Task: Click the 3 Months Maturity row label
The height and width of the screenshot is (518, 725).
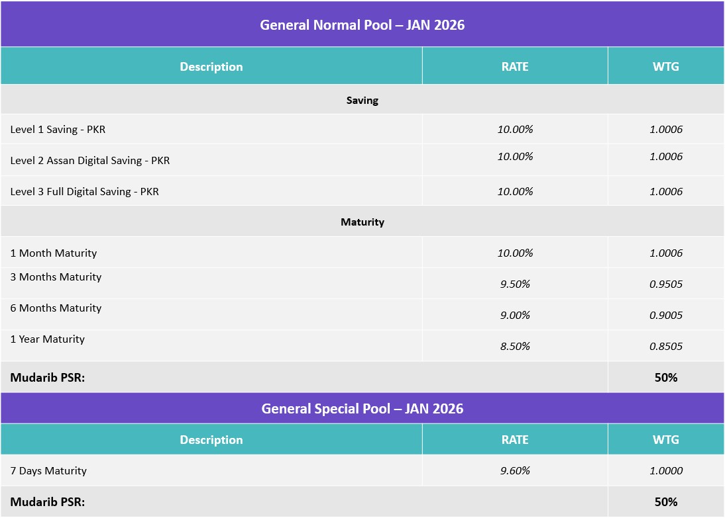Action: pyautogui.click(x=56, y=277)
